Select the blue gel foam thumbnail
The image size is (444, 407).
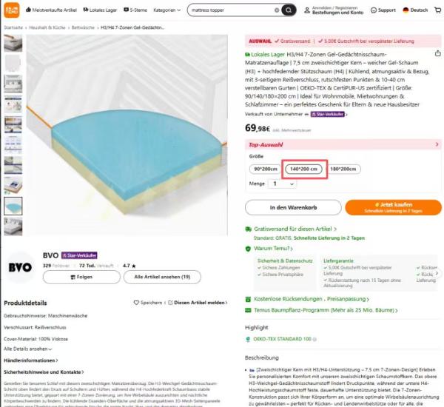coord(13,206)
